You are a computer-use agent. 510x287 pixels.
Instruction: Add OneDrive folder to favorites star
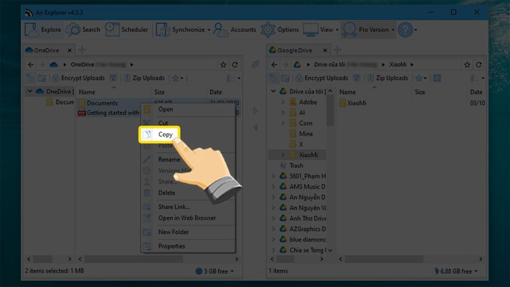click(x=223, y=65)
